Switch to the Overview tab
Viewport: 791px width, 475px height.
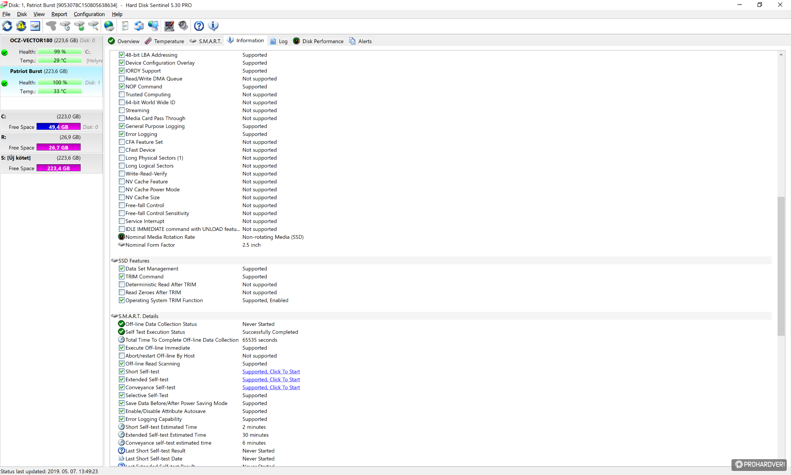pyautogui.click(x=124, y=41)
